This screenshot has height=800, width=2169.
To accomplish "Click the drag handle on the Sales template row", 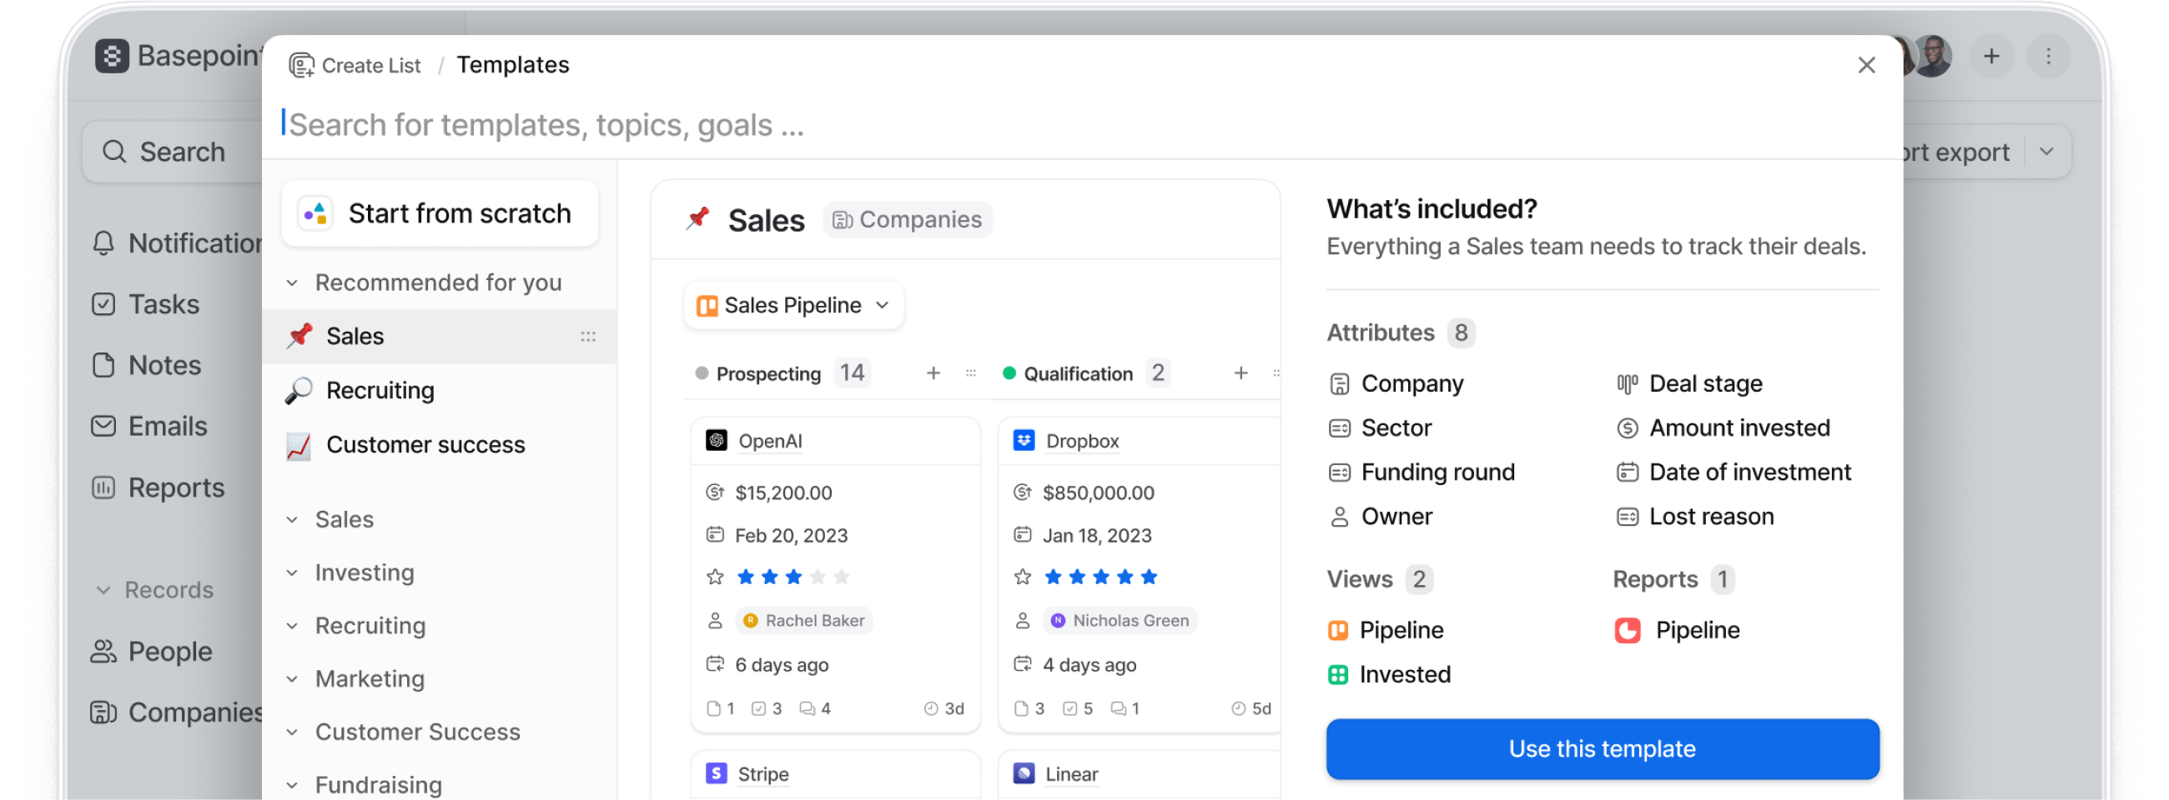I will (x=588, y=337).
